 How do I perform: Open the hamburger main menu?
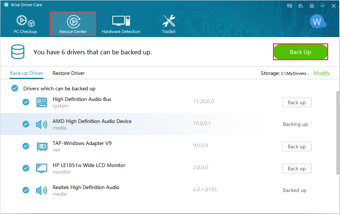pyautogui.click(x=312, y=6)
